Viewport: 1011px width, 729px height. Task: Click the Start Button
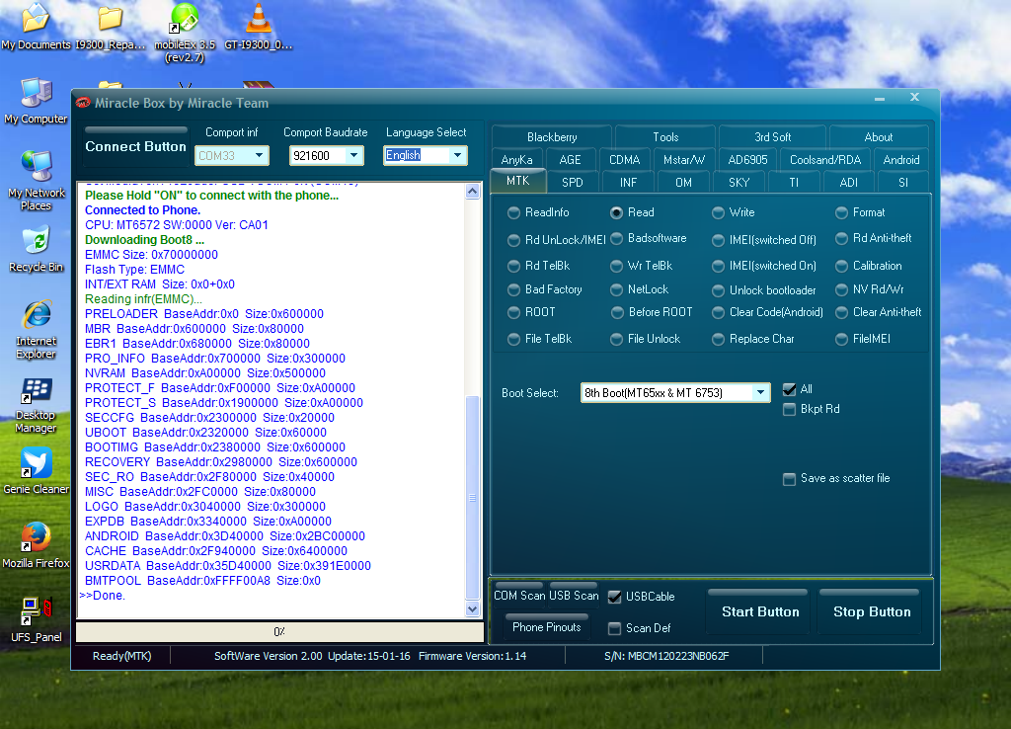(x=760, y=610)
